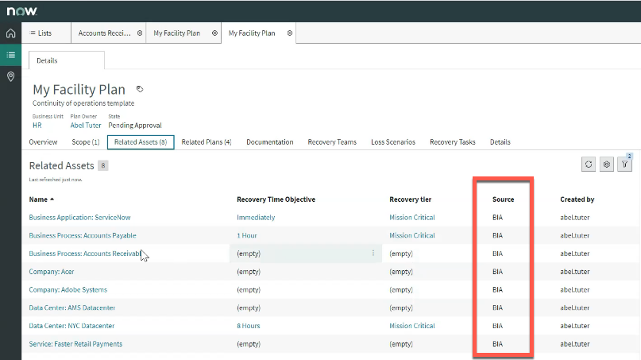
Task: Close the first My Facility Plan tab
Action: pyautogui.click(x=214, y=33)
